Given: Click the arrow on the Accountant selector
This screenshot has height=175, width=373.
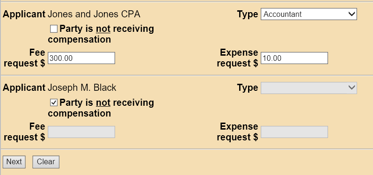Looking at the screenshot, I should click(351, 14).
